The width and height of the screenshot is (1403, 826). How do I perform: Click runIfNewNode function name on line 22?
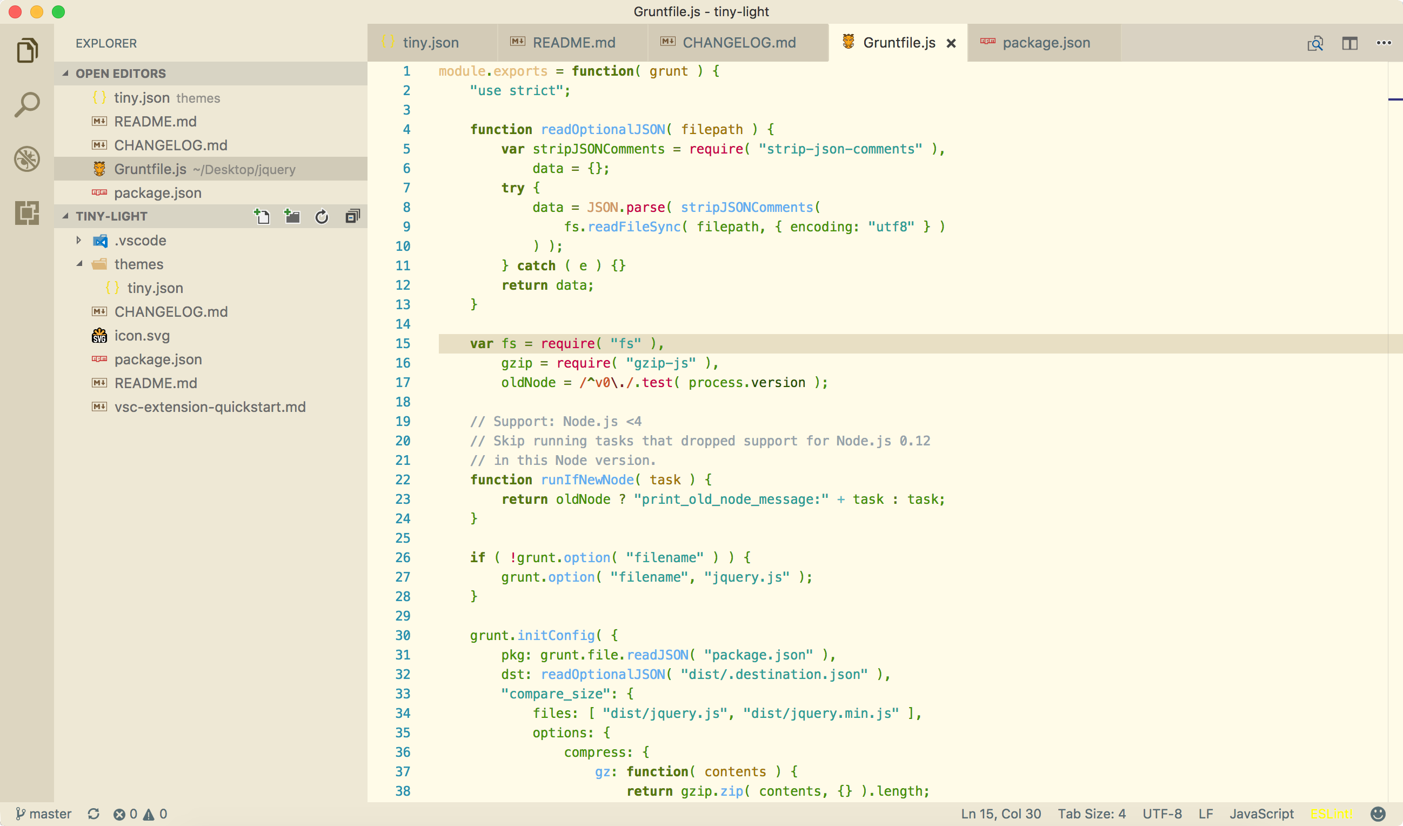click(587, 479)
